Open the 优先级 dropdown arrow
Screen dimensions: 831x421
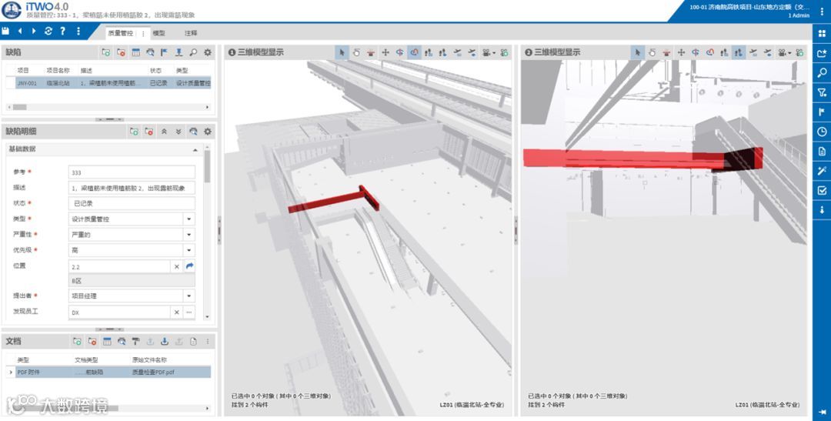point(189,249)
